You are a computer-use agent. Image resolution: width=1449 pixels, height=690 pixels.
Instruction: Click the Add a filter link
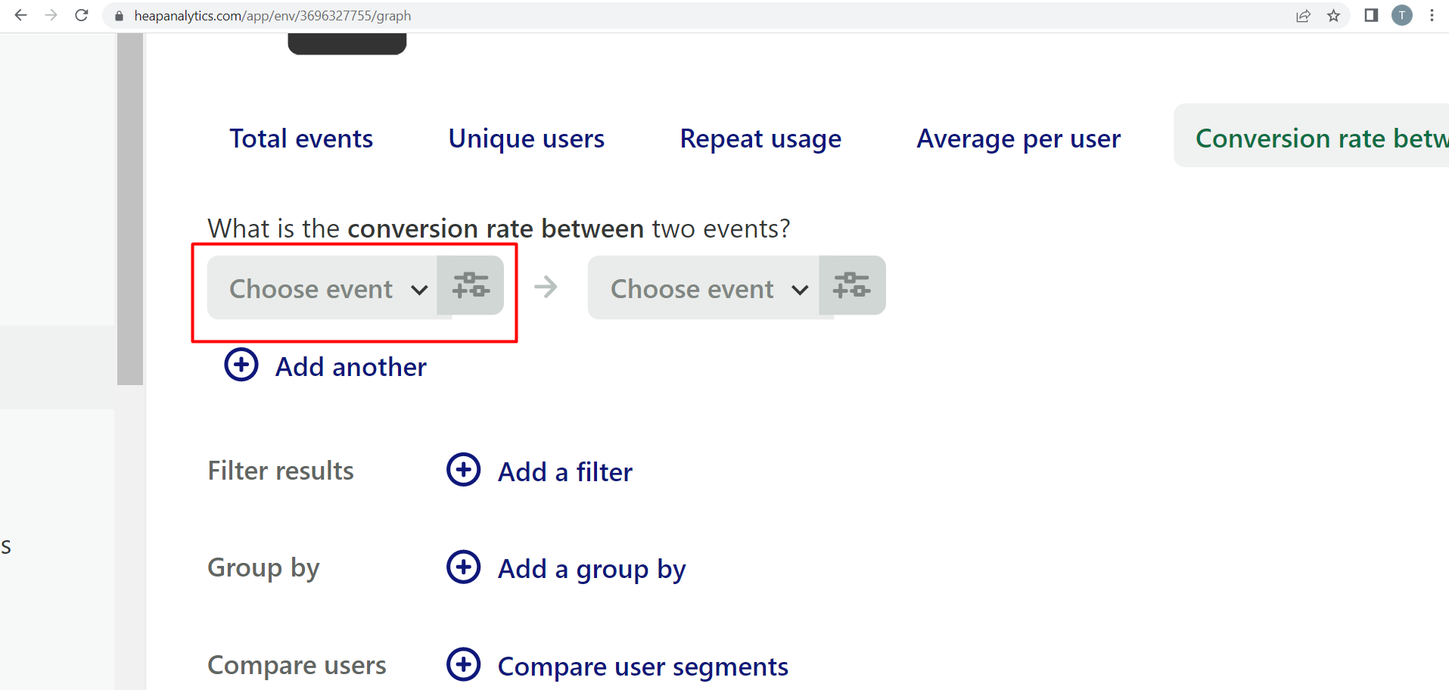565,472
